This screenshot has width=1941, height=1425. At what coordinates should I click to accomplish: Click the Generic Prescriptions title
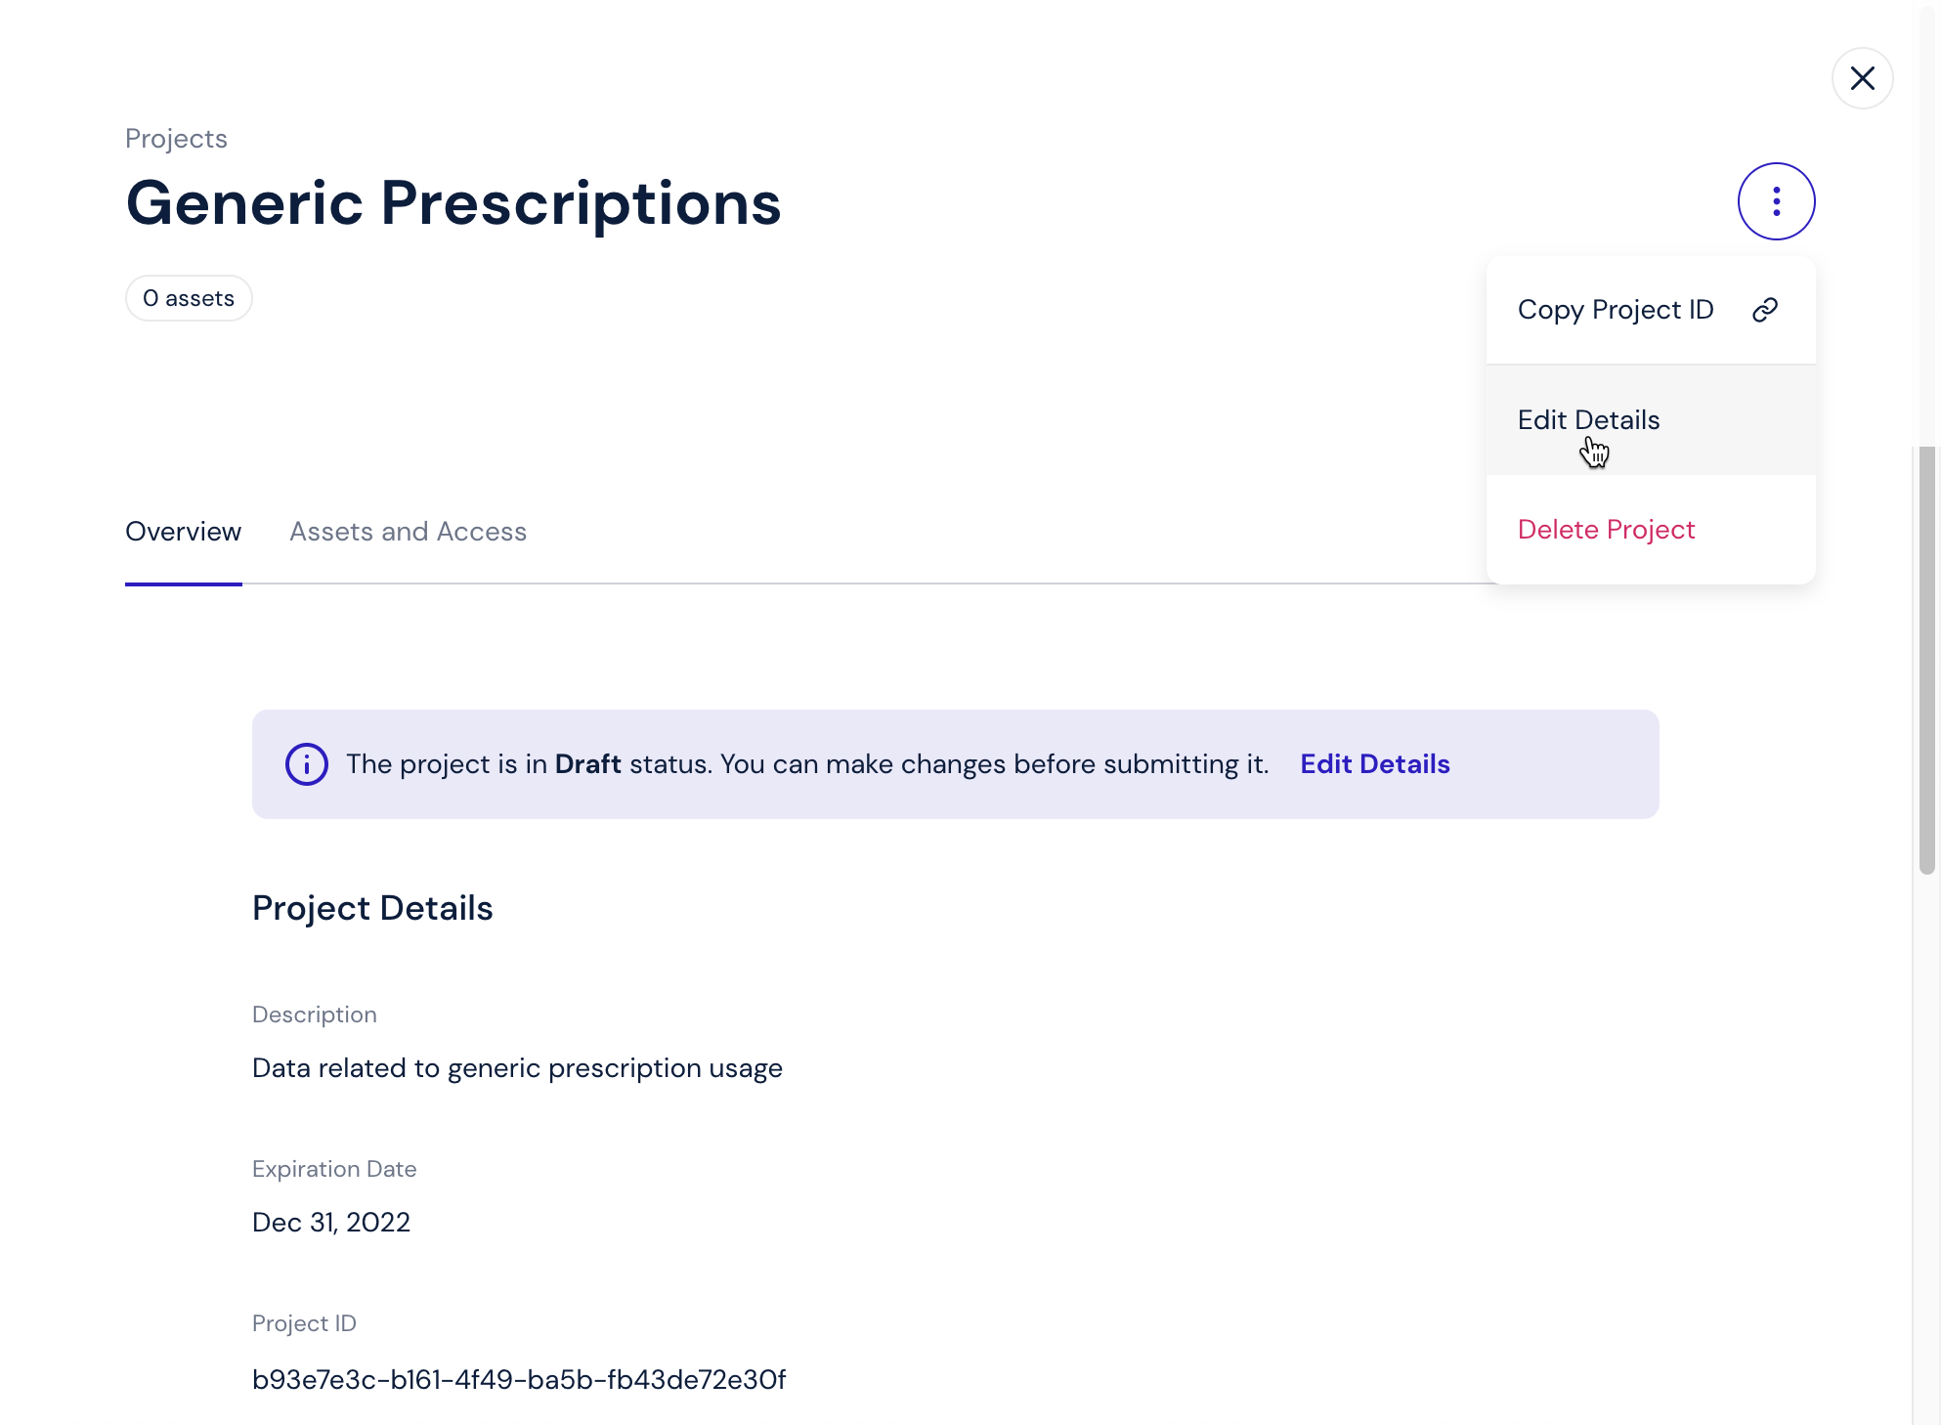coord(453,203)
